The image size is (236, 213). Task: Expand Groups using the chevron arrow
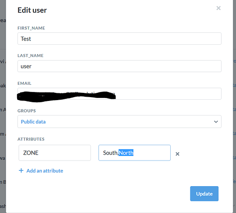(x=216, y=122)
